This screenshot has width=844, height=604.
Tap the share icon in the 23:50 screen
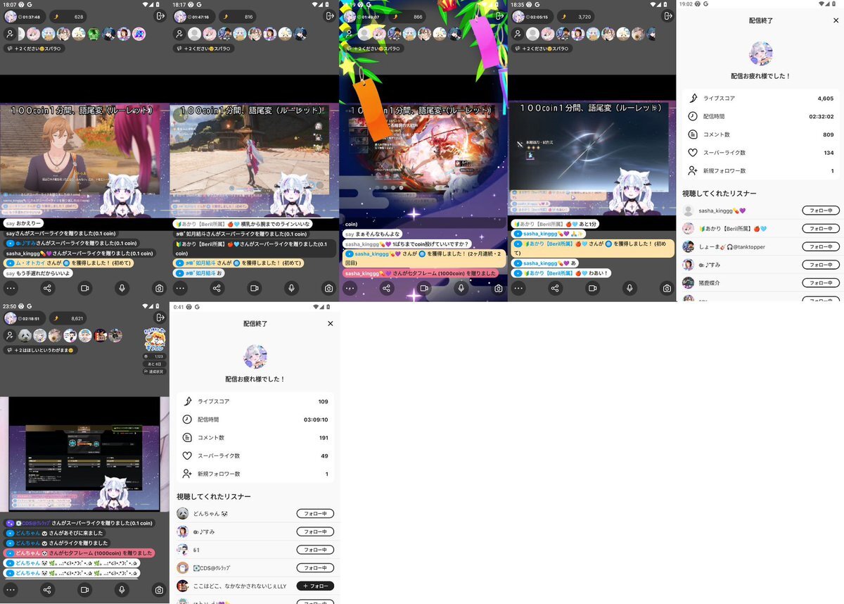tap(47, 589)
